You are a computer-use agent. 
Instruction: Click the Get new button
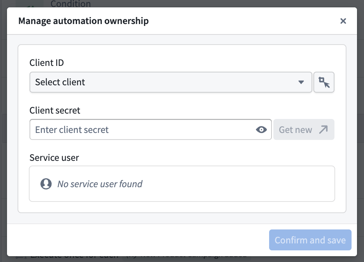303,129
